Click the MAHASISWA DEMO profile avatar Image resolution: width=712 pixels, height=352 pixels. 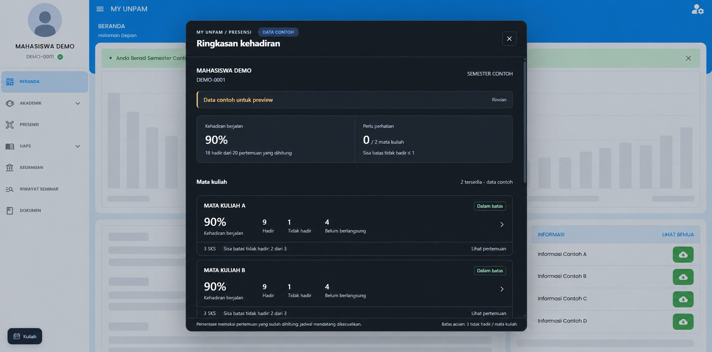tap(45, 20)
